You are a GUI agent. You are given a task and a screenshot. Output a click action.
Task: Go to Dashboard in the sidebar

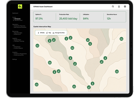click(x=15, y=13)
